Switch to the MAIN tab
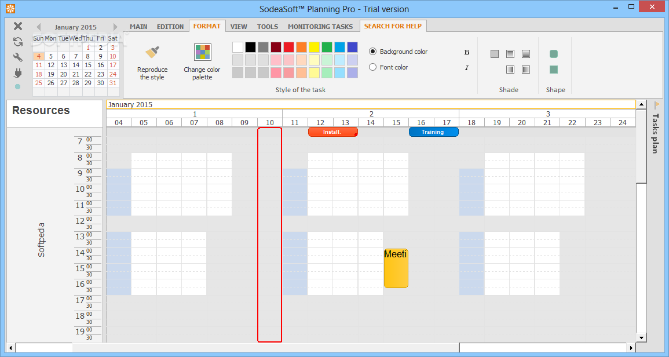This screenshot has width=669, height=357. pos(138,27)
